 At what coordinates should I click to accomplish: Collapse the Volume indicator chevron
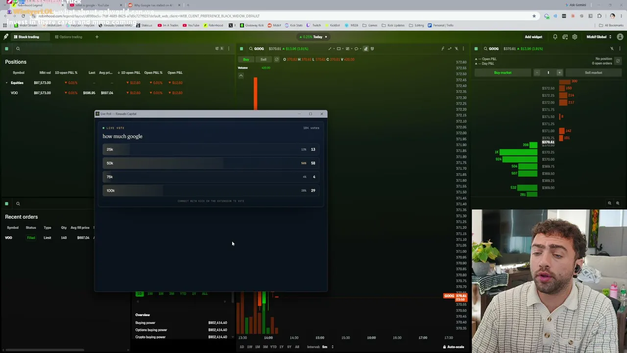241,76
